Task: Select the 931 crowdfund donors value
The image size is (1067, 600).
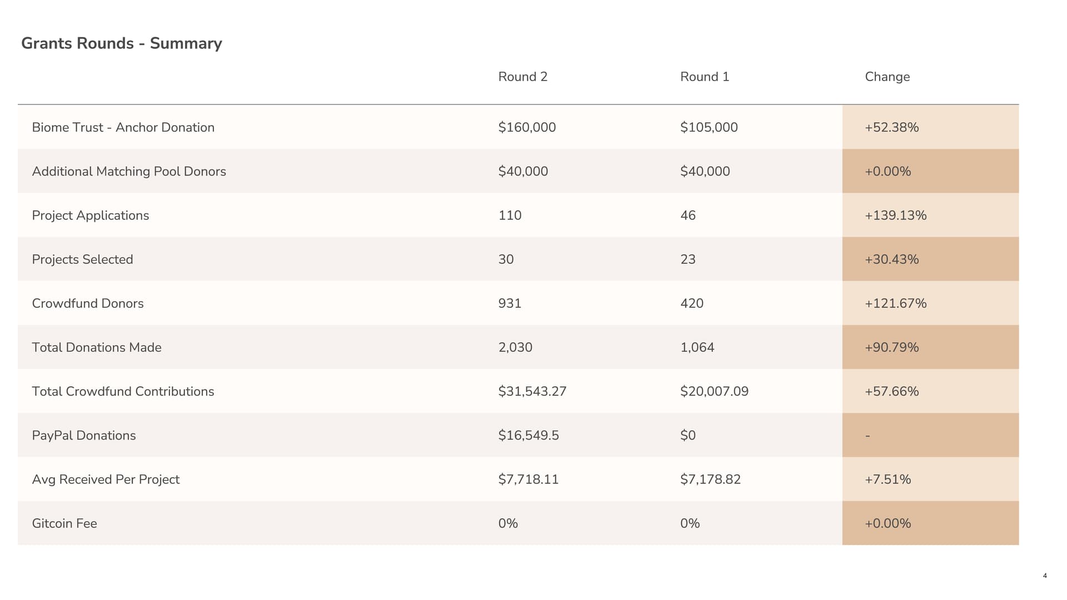Action: 509,303
